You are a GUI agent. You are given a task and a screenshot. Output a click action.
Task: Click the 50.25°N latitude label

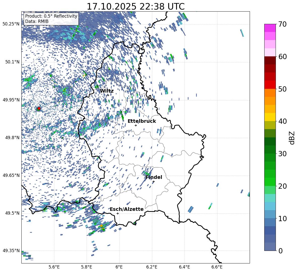coord(11,24)
